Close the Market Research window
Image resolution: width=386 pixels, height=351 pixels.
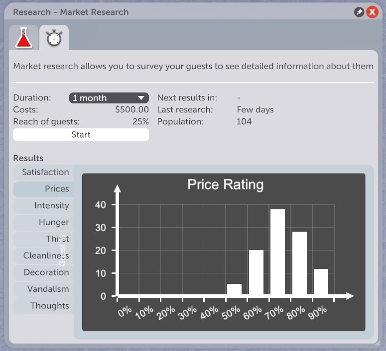(x=372, y=12)
